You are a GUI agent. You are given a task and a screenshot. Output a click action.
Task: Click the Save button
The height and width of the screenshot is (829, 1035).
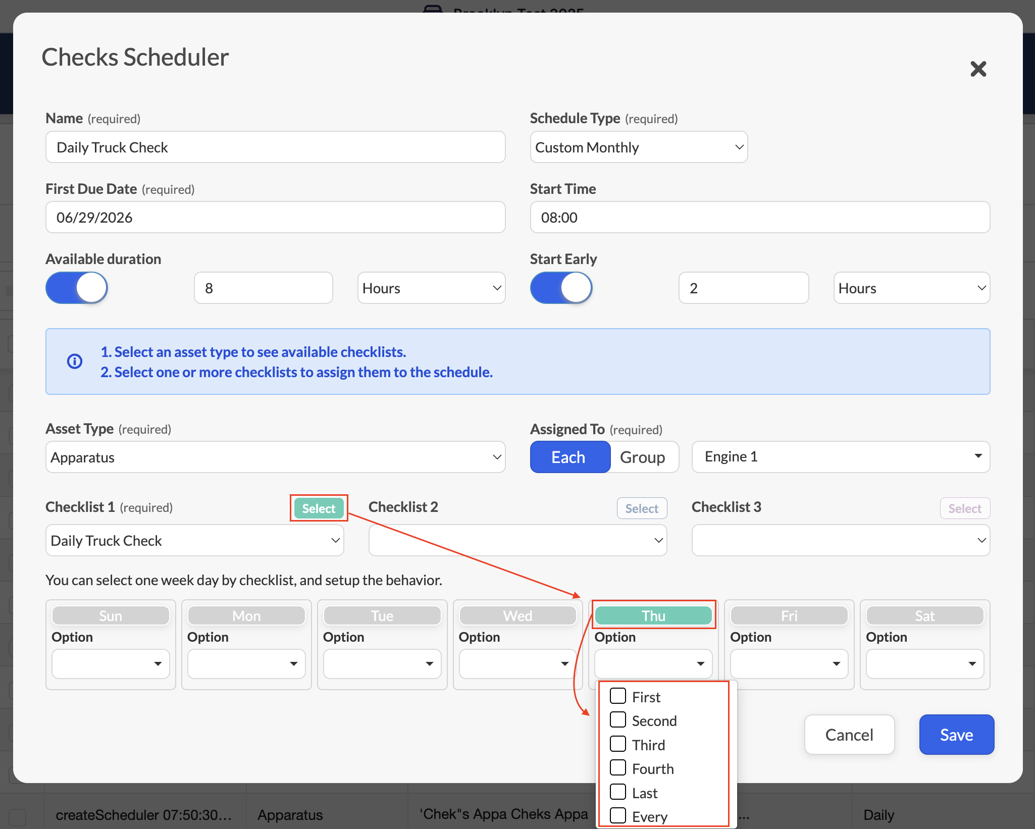coord(956,735)
